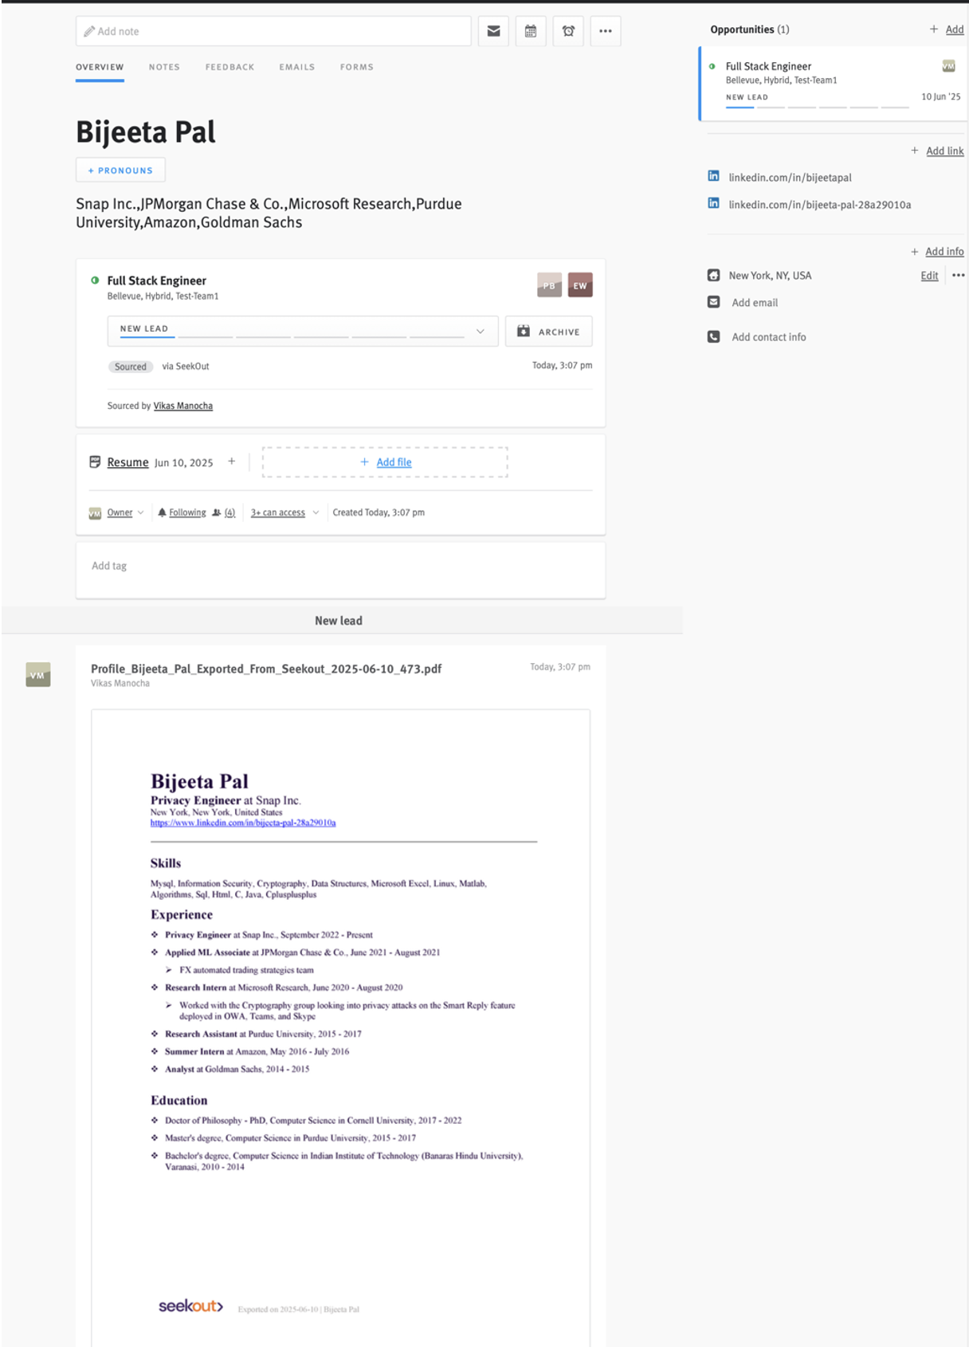The image size is (969, 1355).
Task: Click the plus icon next to Resume date
Action: point(232,461)
